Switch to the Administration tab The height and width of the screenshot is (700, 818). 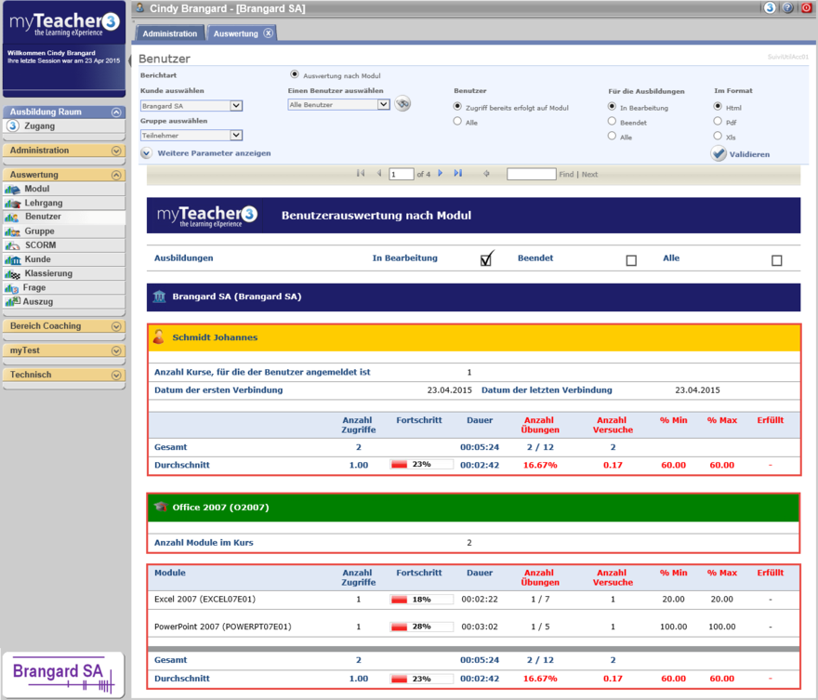(170, 33)
